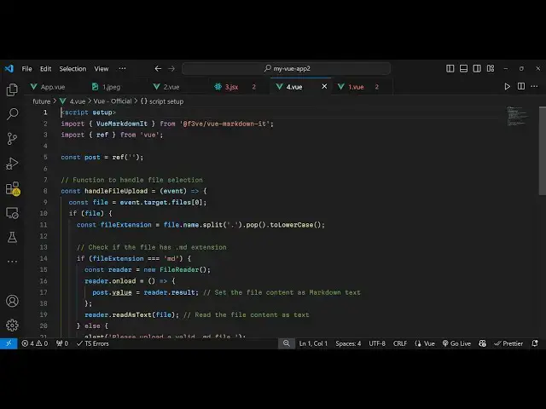The height and width of the screenshot is (409, 546).
Task: Run file with play button
Action: point(508,86)
